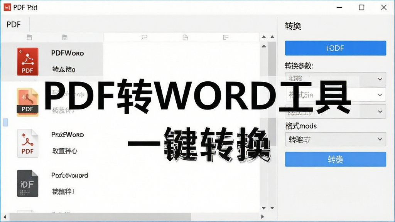Viewport: 395px width, 222px height.
Task: Click the comment bubble toolbar icon
Action: 144,37
